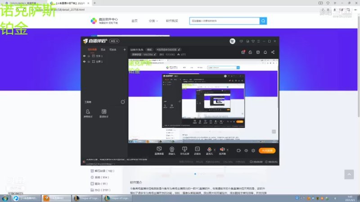Switch to first League of Legends taskbar item
360x202 pixels.
point(87,198)
